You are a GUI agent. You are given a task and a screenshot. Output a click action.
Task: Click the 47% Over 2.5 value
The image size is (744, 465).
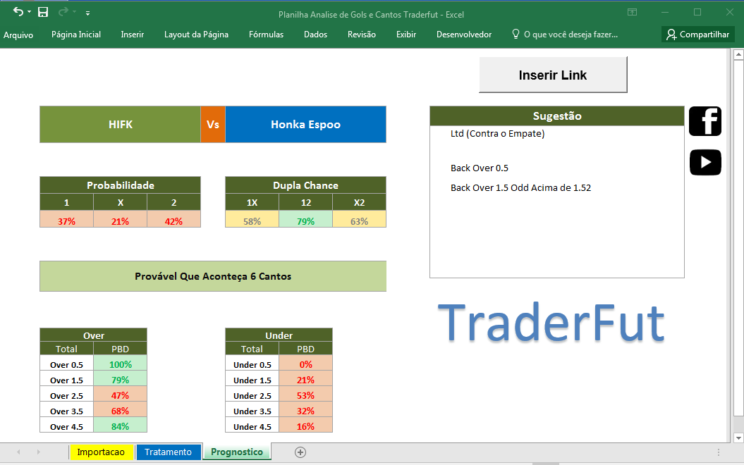(x=121, y=395)
